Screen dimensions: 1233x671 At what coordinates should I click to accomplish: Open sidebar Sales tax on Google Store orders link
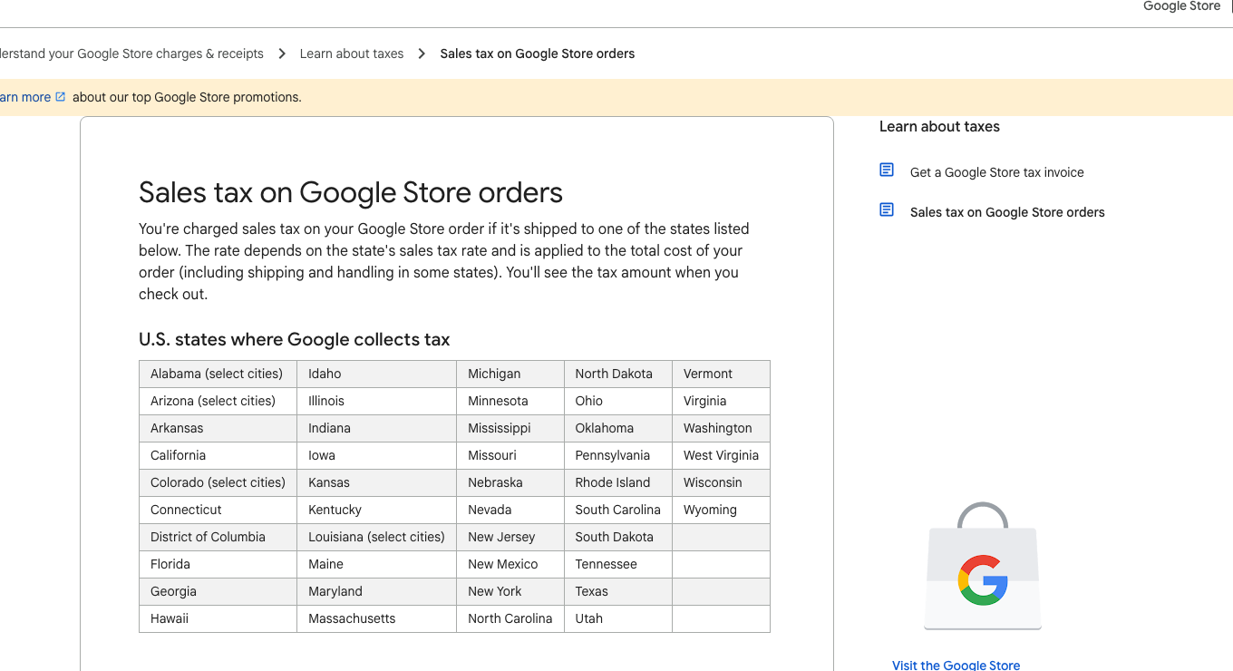click(1007, 212)
